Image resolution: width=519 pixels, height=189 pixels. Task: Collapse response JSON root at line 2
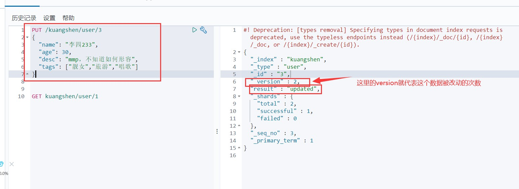pyautogui.click(x=239, y=52)
